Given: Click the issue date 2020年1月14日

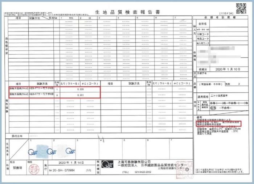Looking at the screenshot, I should tap(71, 163).
